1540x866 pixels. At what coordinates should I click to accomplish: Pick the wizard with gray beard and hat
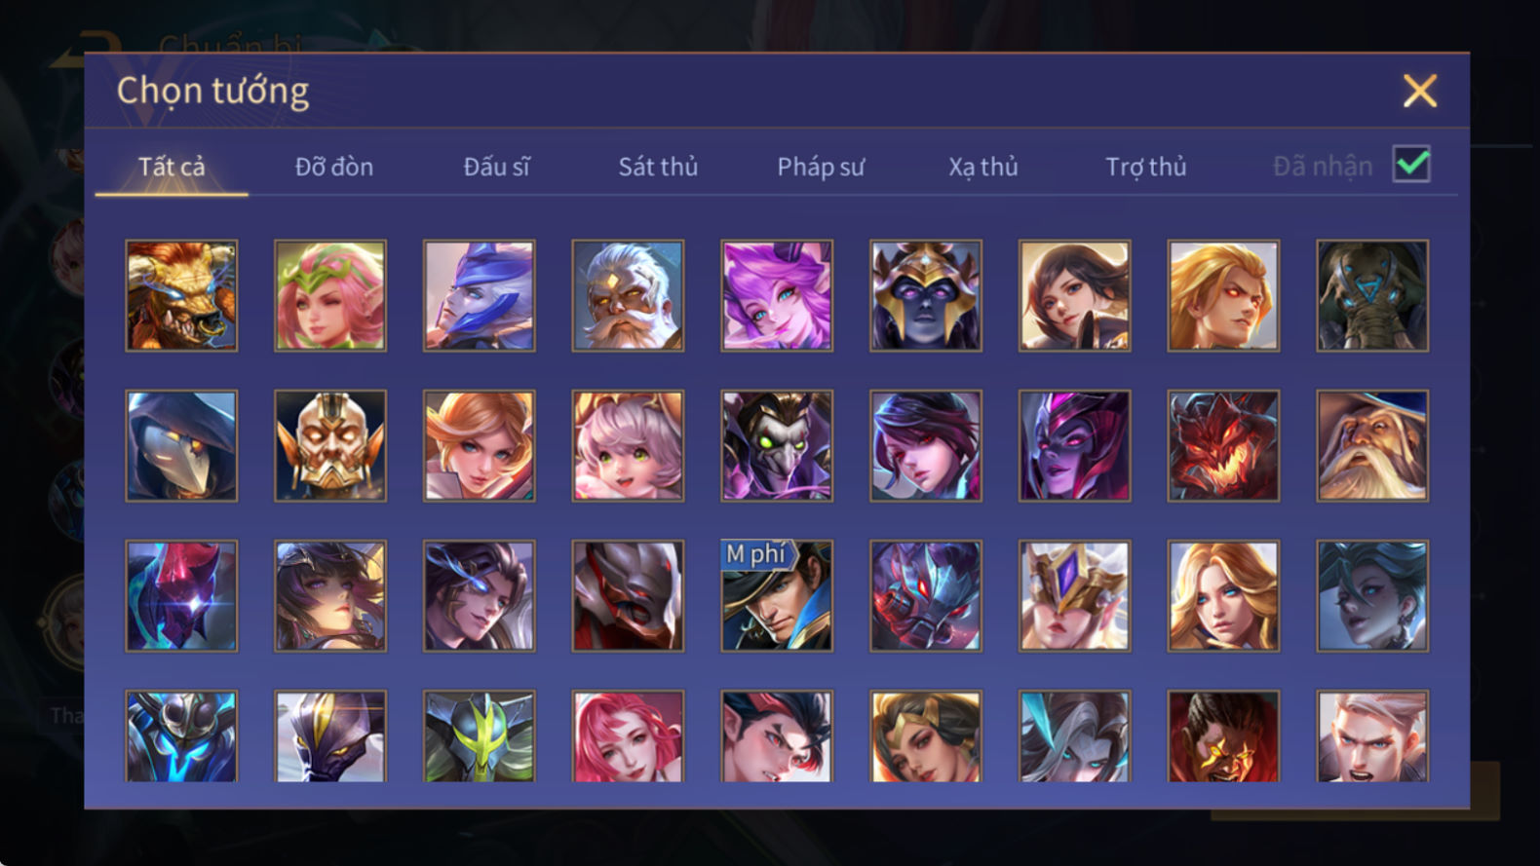coord(1372,445)
